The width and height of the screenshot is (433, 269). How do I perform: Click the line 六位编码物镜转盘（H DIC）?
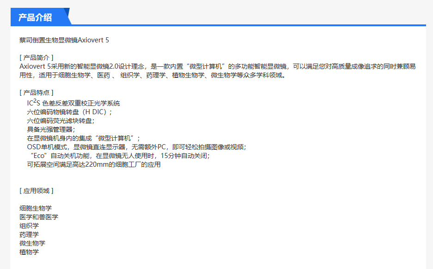click(69, 112)
